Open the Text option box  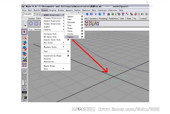pos(68,51)
